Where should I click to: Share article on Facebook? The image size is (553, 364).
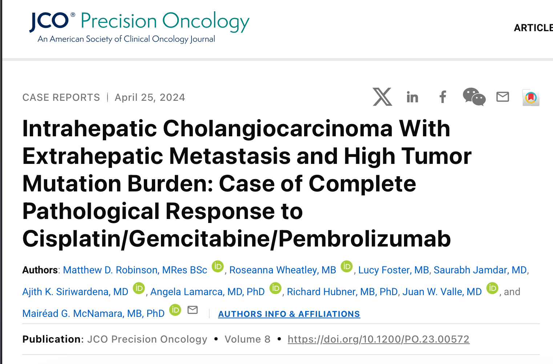point(443,97)
